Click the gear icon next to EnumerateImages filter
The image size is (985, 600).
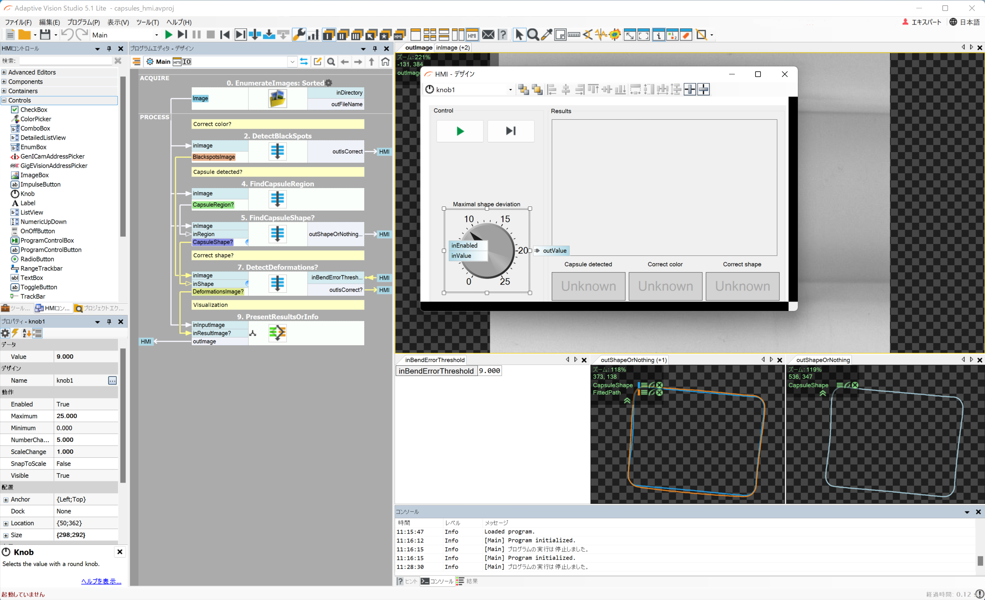pyautogui.click(x=329, y=83)
